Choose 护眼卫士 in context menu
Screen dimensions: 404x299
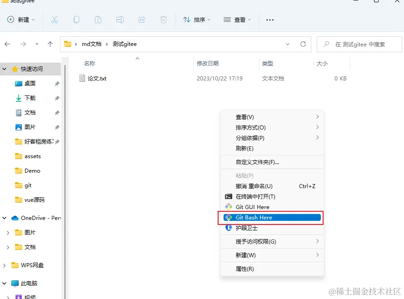272,228
